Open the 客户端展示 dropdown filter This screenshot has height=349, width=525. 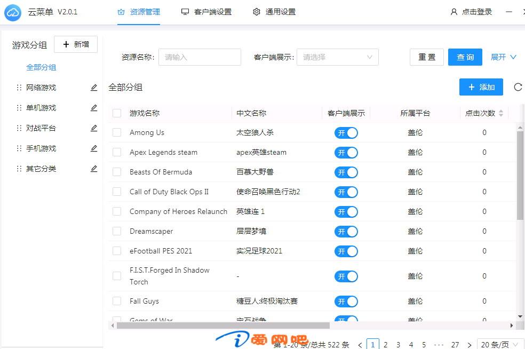pyautogui.click(x=338, y=57)
